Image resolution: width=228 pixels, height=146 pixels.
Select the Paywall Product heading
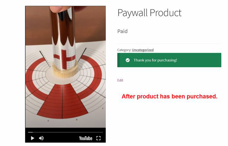[x=150, y=13]
